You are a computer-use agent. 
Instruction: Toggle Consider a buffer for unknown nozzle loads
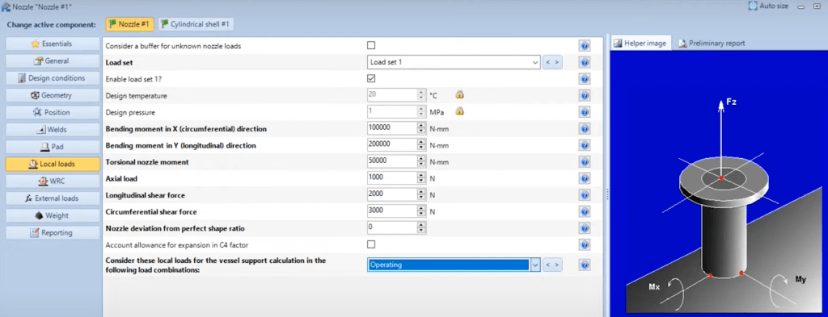coord(371,45)
